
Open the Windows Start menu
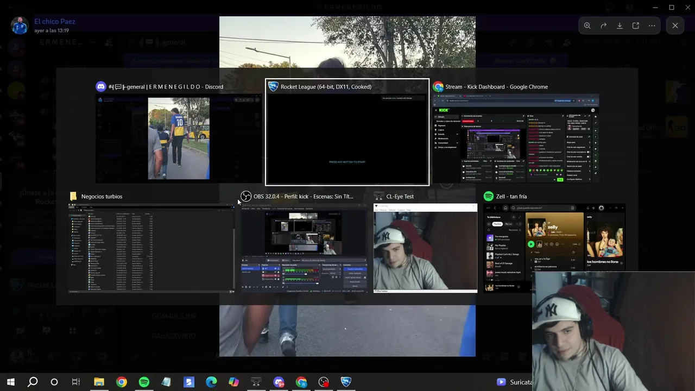point(11,382)
